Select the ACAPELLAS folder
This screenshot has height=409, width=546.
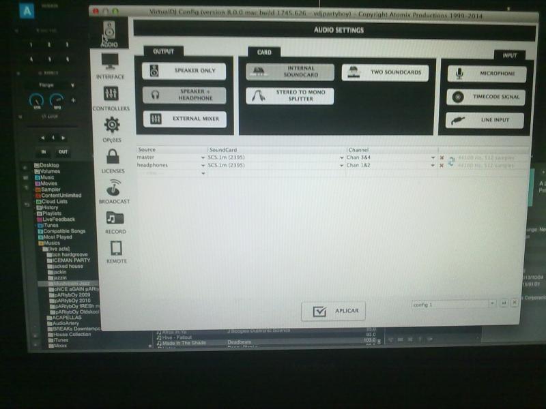point(64,318)
